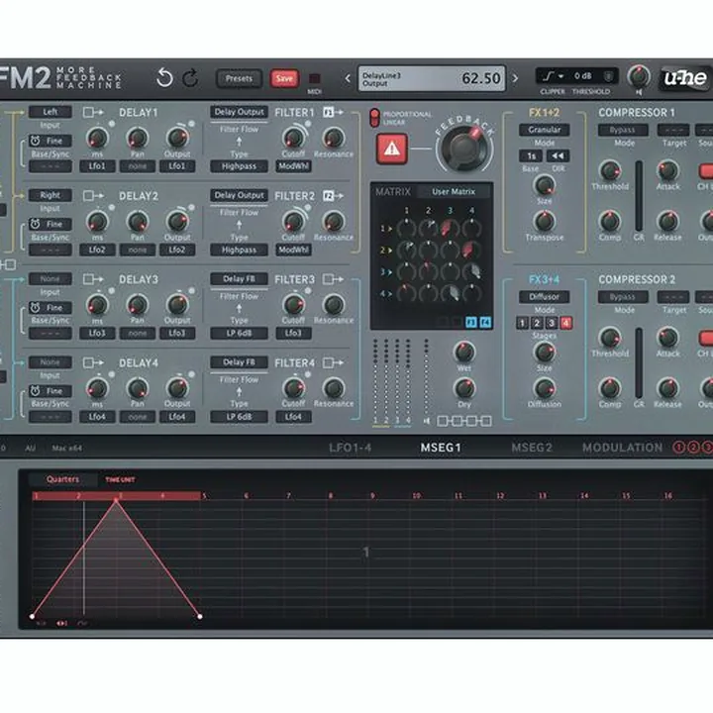Click Filter2 ModWhl cutoff modulation source

pos(293,250)
